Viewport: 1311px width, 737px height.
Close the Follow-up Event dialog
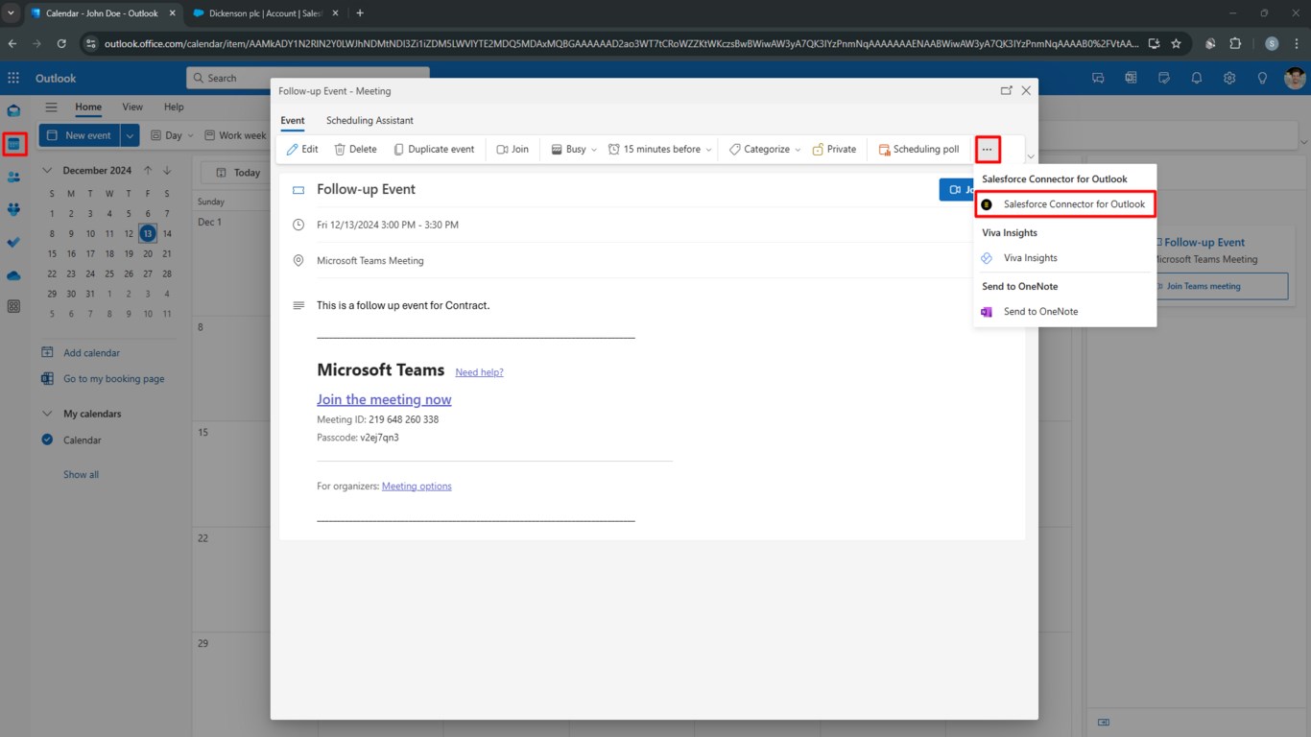point(1026,90)
